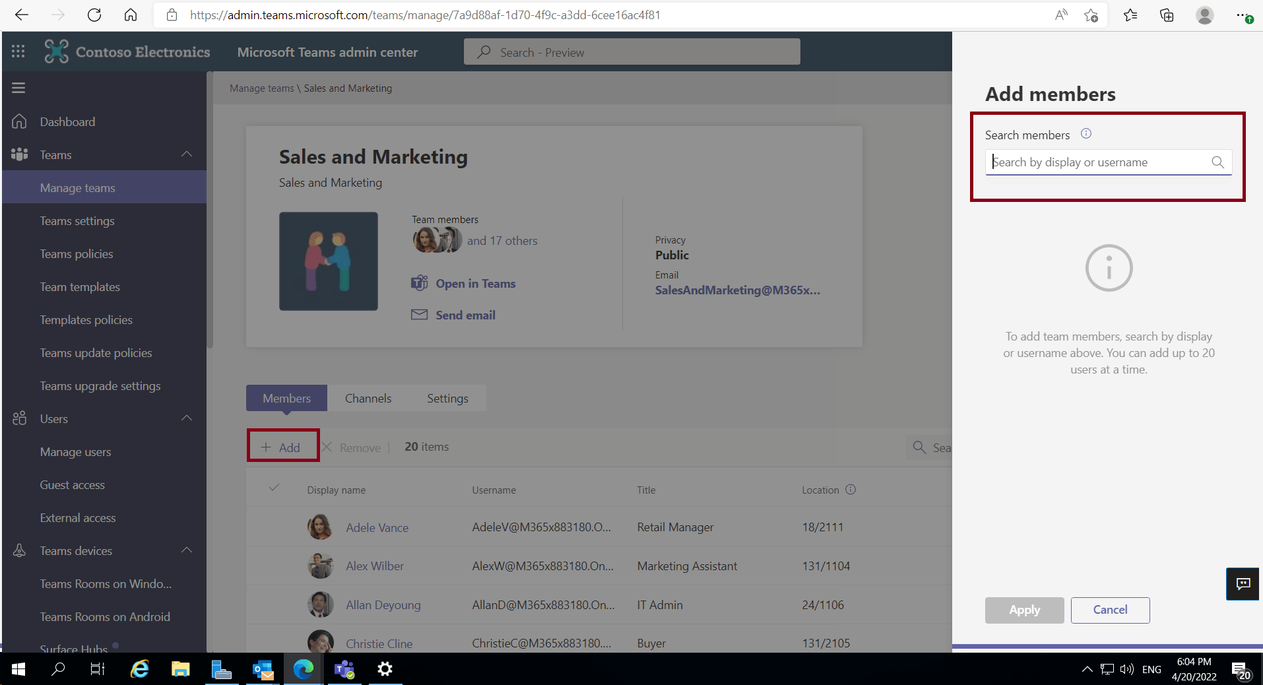Open the taskbar clock and date
Image resolution: width=1263 pixels, height=685 pixels.
[x=1194, y=669]
